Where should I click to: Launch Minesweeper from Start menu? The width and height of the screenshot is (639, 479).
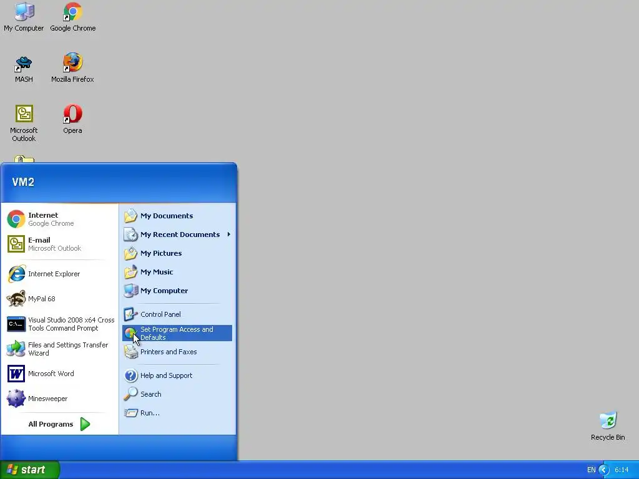point(59,399)
